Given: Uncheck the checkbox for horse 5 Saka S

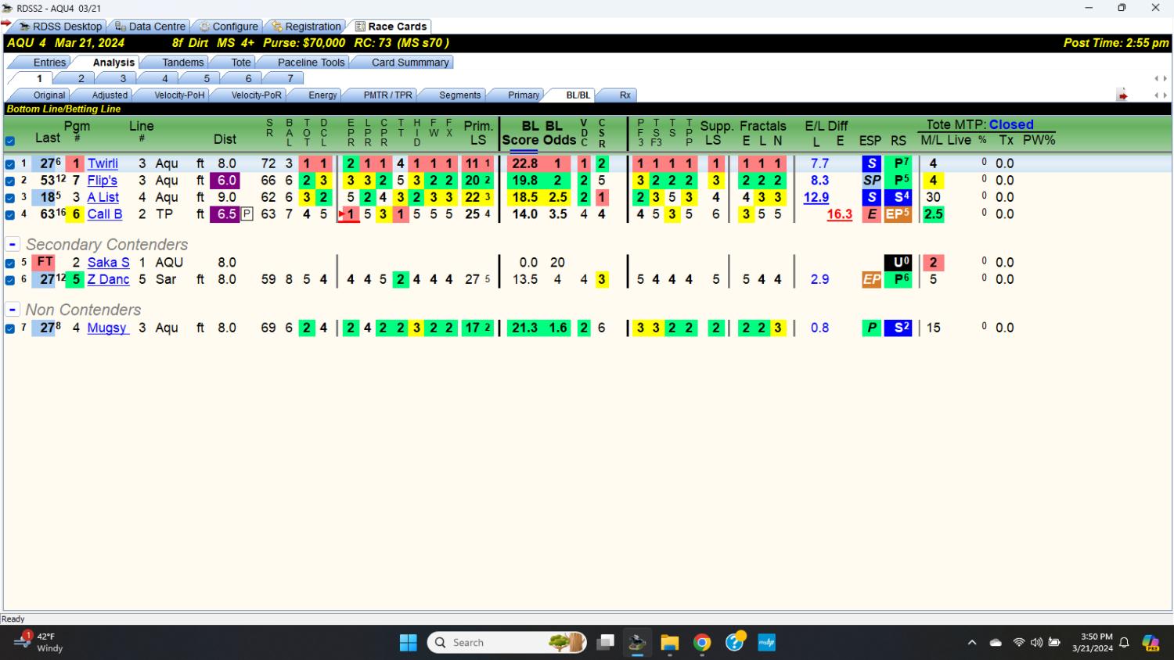Looking at the screenshot, I should point(9,264).
